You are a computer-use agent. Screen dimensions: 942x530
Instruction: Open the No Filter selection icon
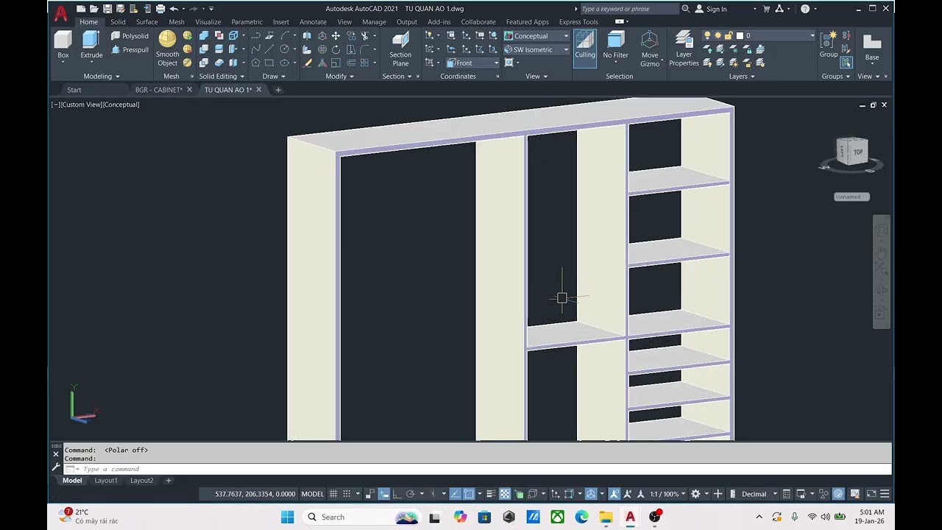click(x=615, y=45)
